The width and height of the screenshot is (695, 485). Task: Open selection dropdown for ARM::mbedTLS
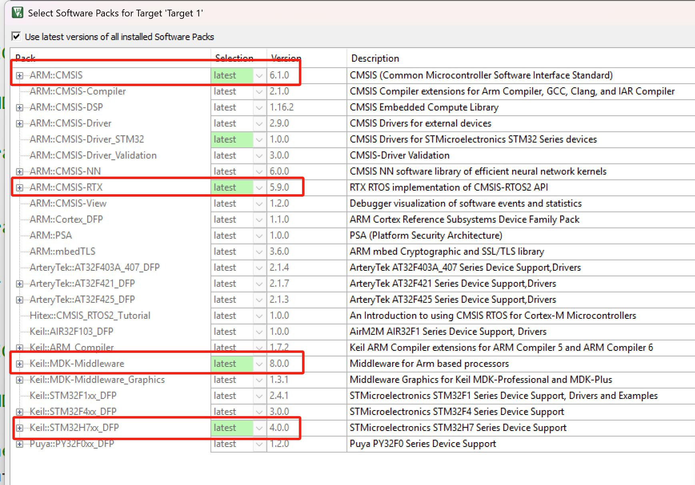(259, 252)
